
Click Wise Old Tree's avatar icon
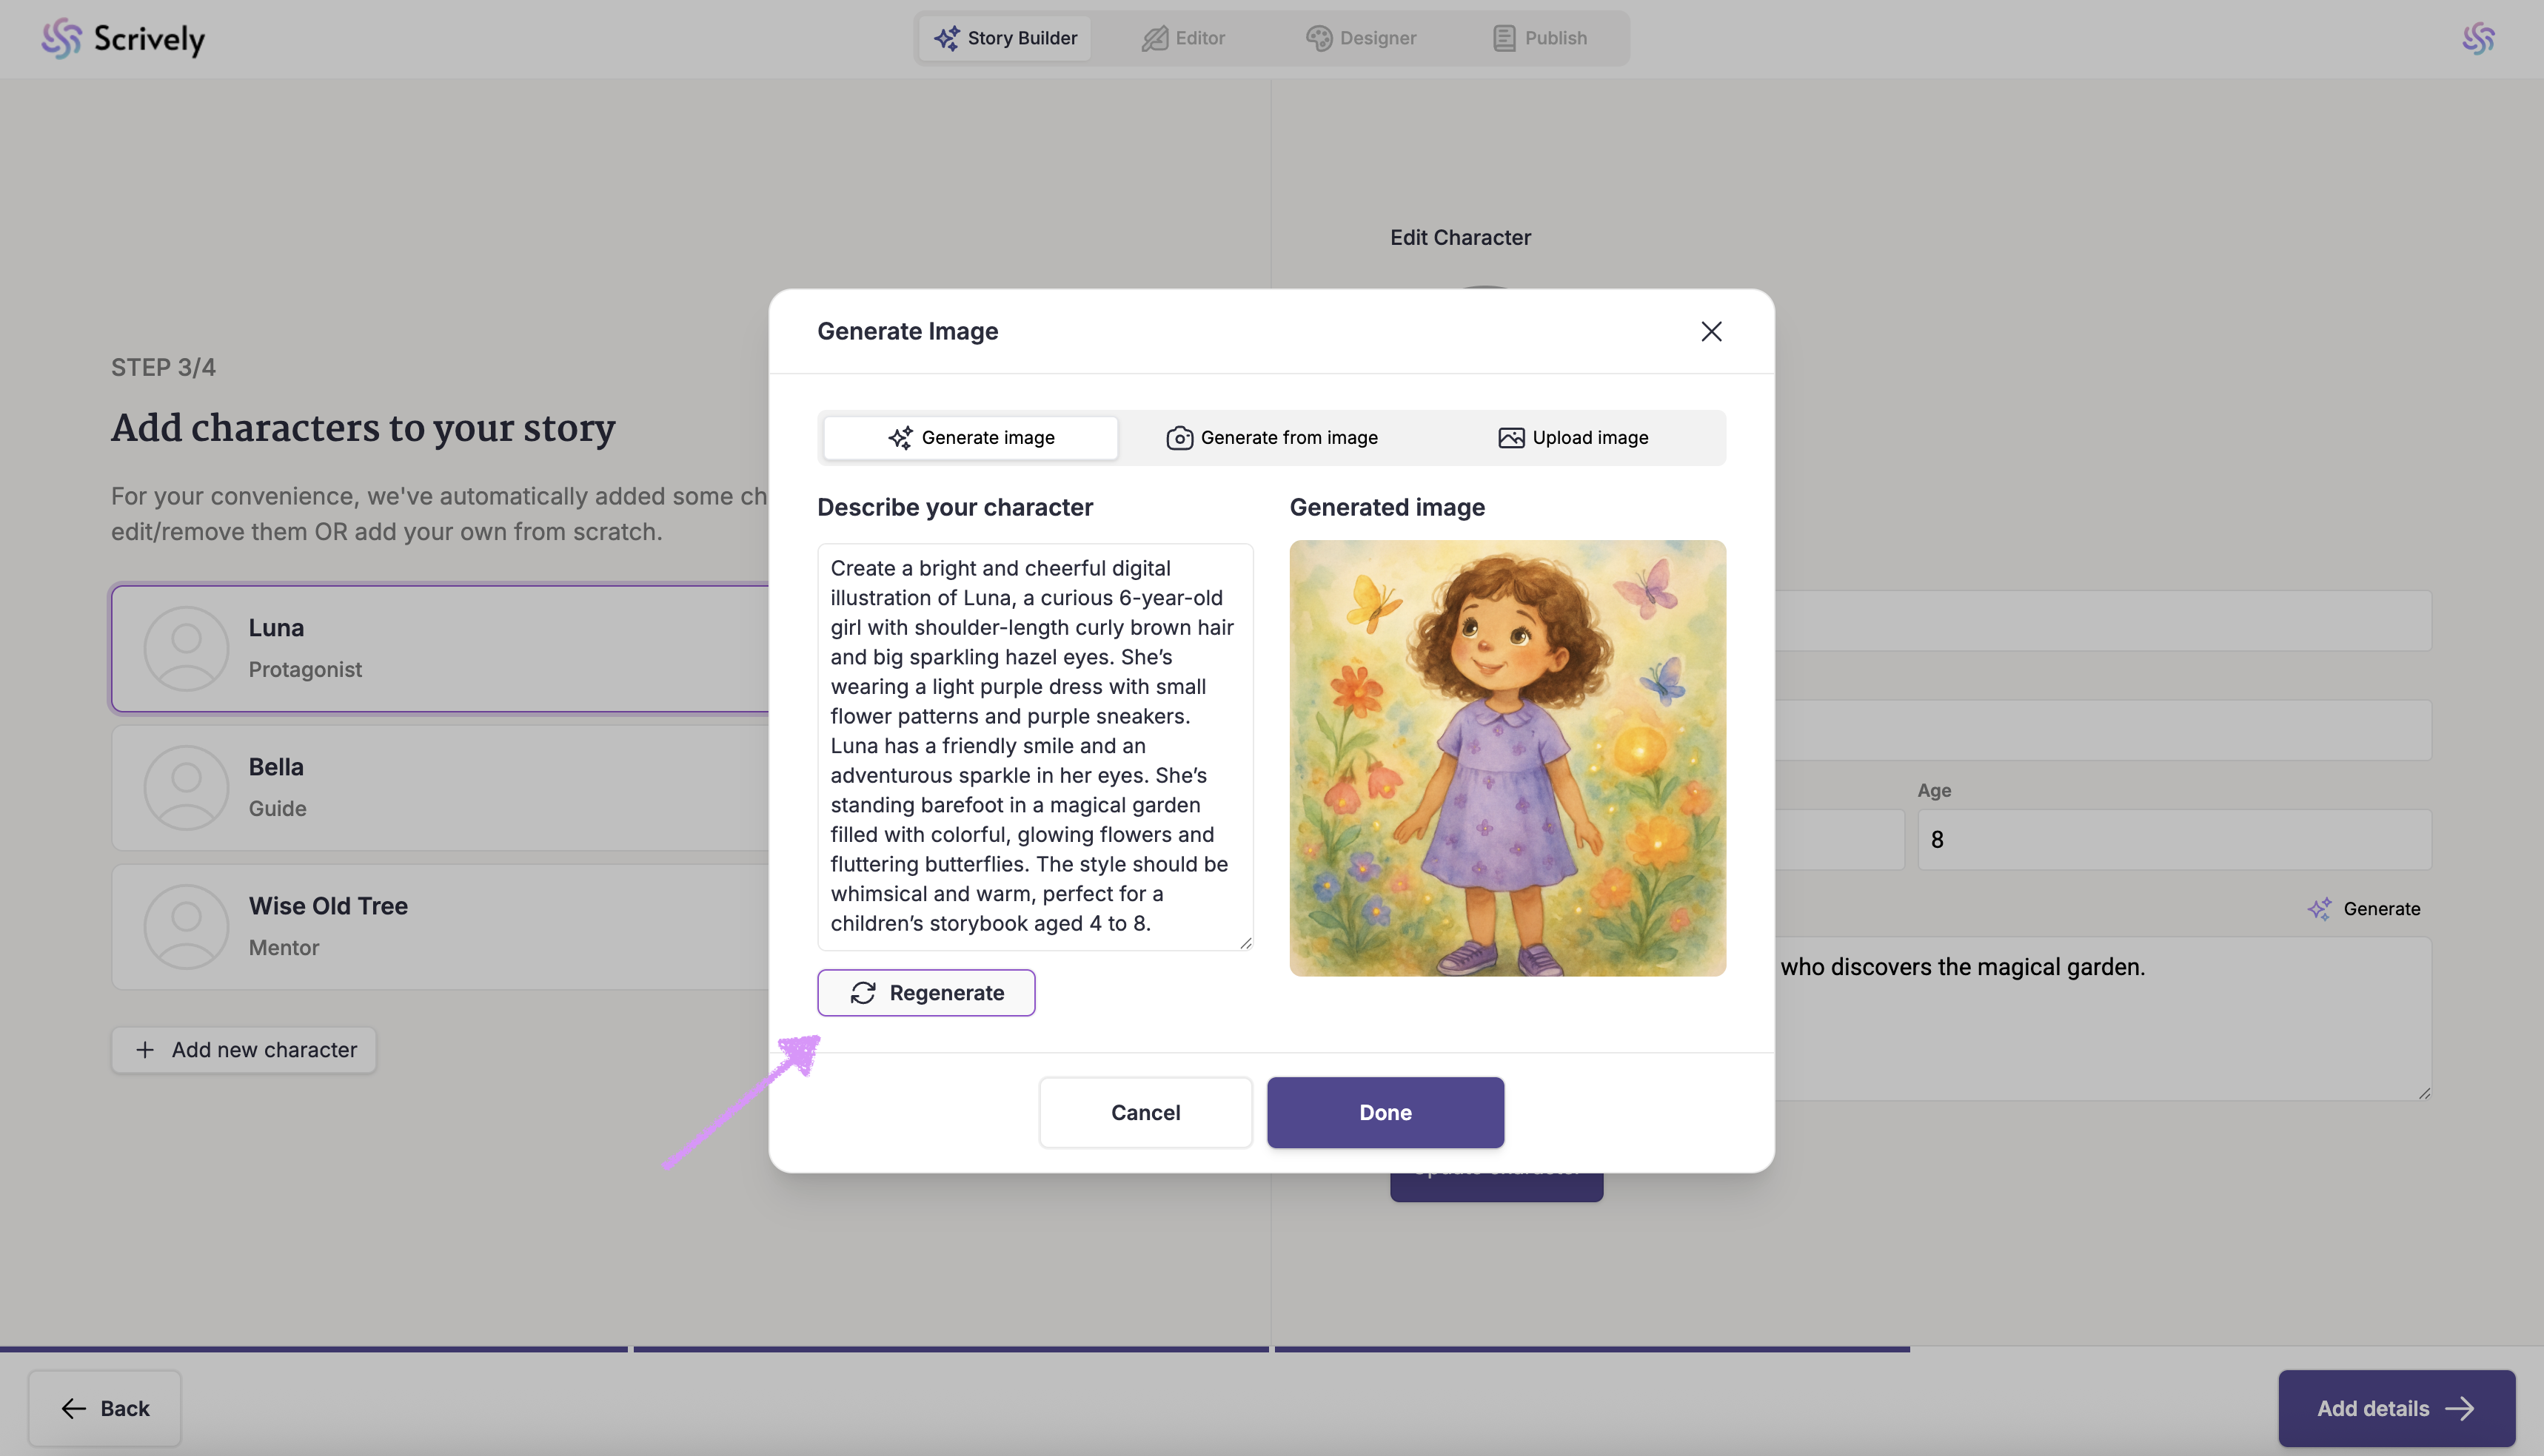click(x=186, y=926)
